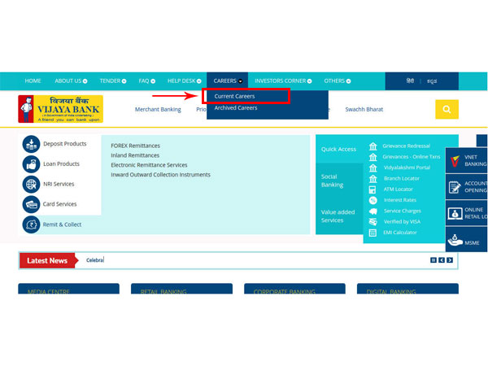Click the Vidyalakshmi Portal icon

pos(373,168)
